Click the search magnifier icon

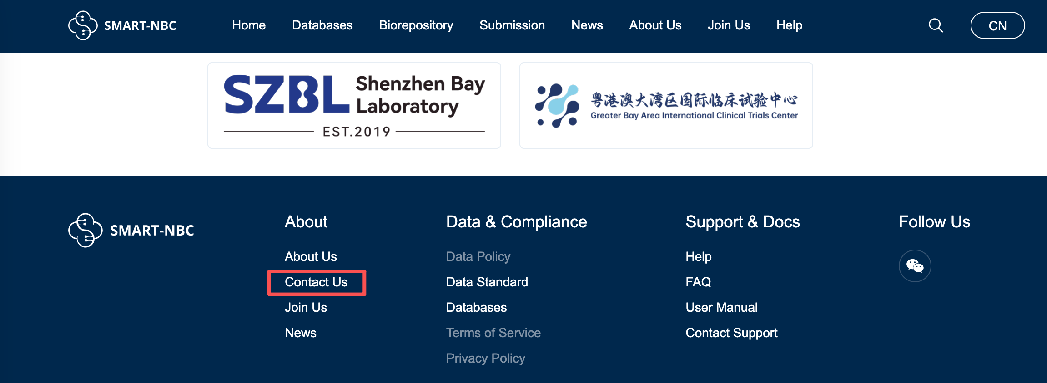tap(935, 25)
